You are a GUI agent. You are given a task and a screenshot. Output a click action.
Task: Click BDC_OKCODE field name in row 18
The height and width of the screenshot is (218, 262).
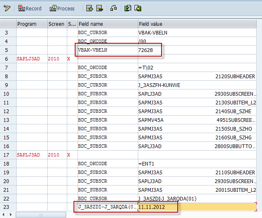tap(93, 163)
